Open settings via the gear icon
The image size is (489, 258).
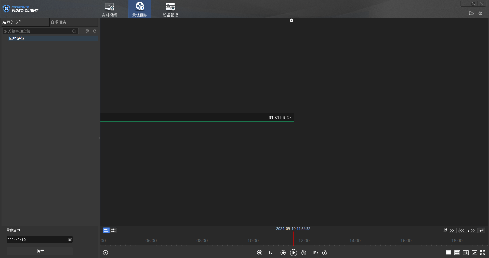[480, 13]
